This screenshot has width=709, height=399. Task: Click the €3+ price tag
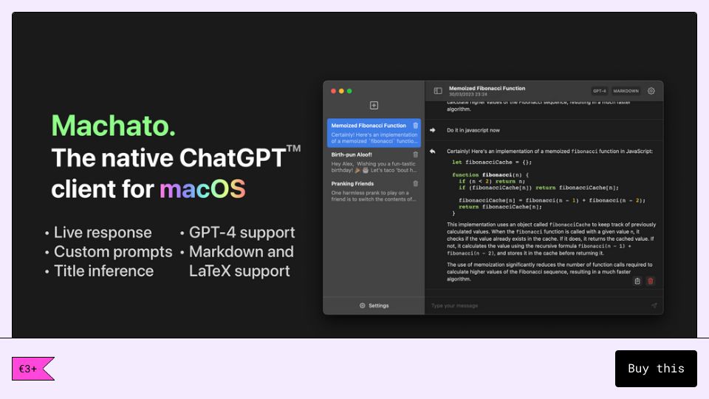pyautogui.click(x=33, y=369)
